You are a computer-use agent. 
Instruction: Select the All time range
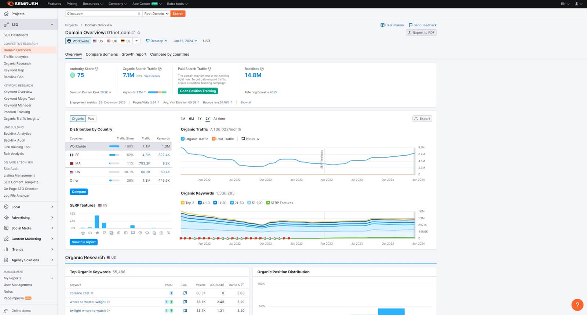(219, 119)
